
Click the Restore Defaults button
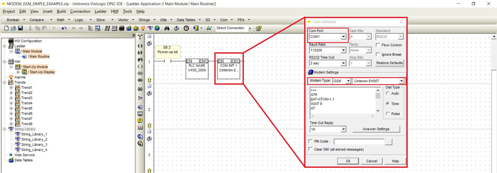(x=389, y=63)
